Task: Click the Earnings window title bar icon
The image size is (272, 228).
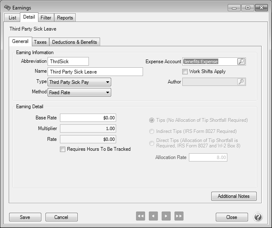Action: coord(7,8)
